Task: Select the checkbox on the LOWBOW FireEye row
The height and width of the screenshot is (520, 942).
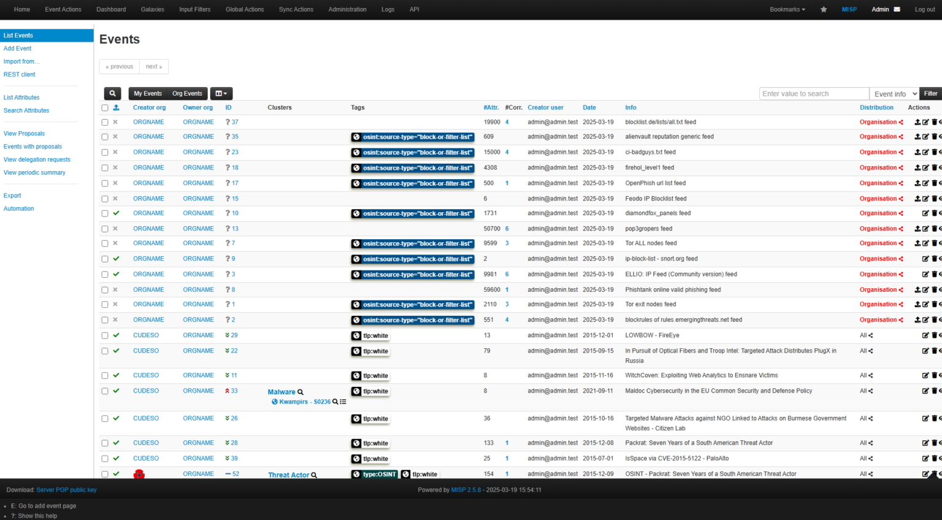Action: [104, 335]
